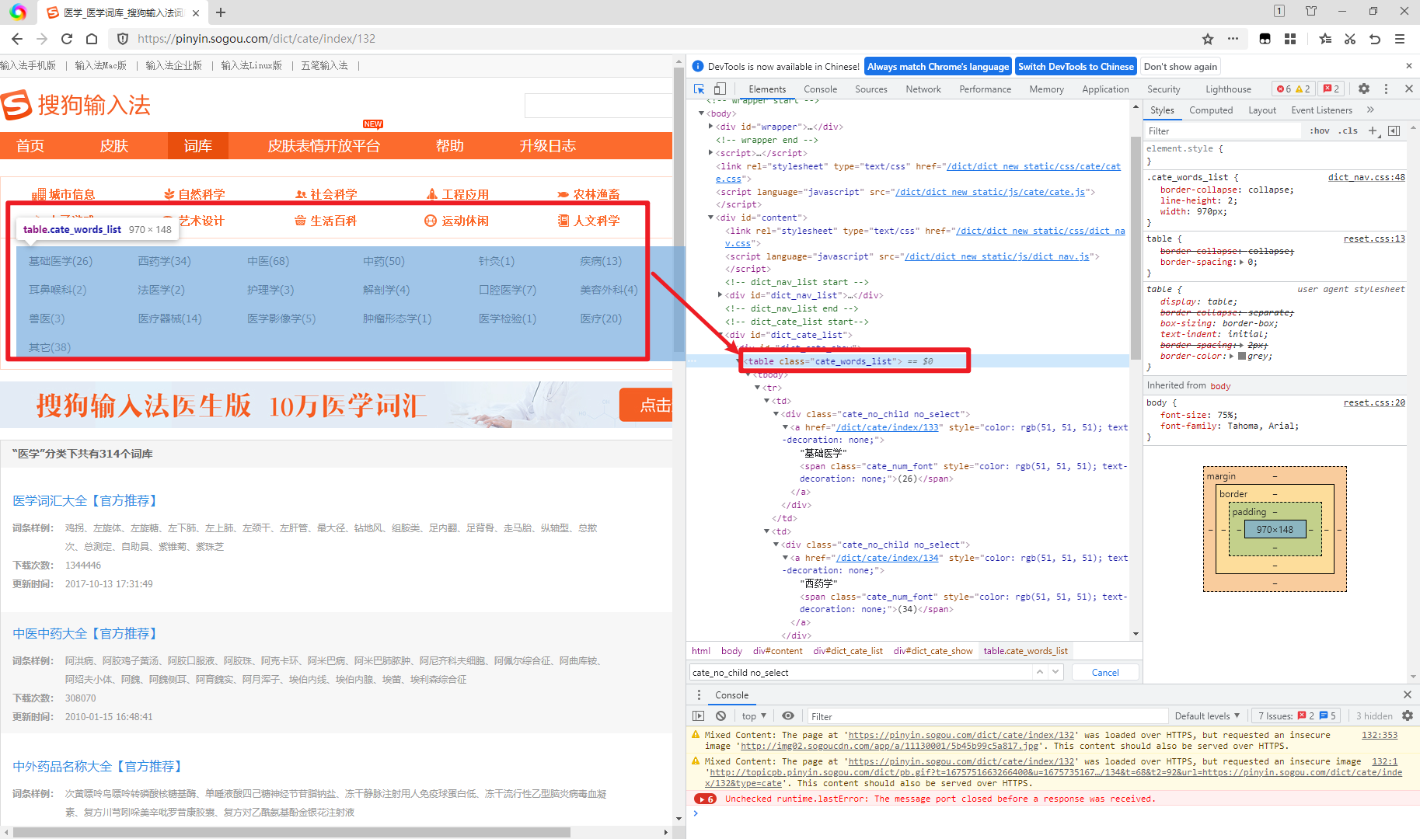Open 皮肤 navigation item
1420x839 pixels.
pos(114,146)
